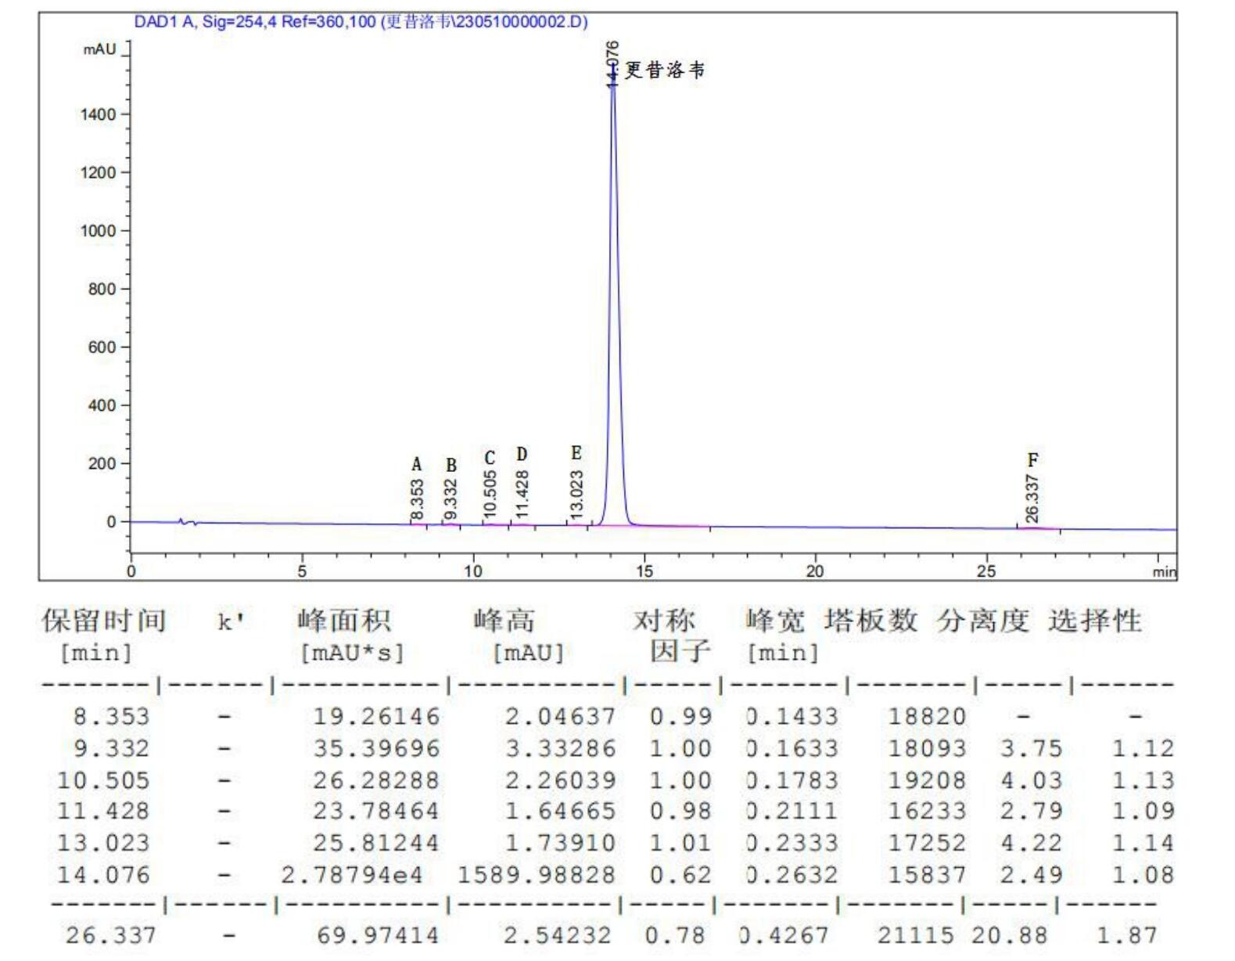The image size is (1235, 961).
Task: Select peak label E on chromatogram
Action: pyautogui.click(x=576, y=453)
